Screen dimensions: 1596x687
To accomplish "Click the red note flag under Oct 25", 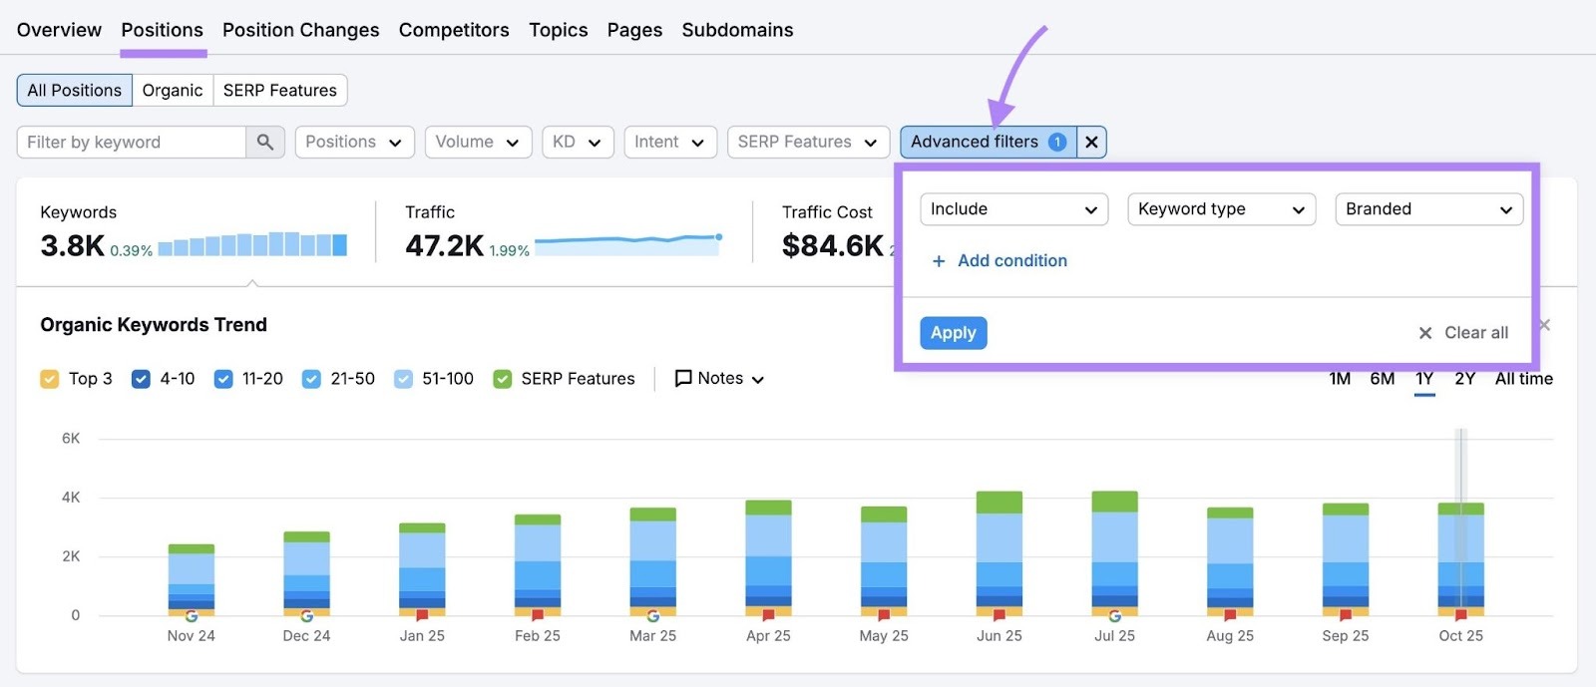I will tap(1460, 615).
